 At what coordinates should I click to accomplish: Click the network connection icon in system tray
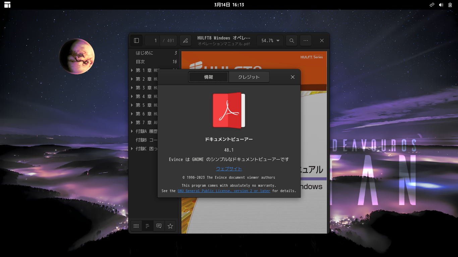point(432,5)
